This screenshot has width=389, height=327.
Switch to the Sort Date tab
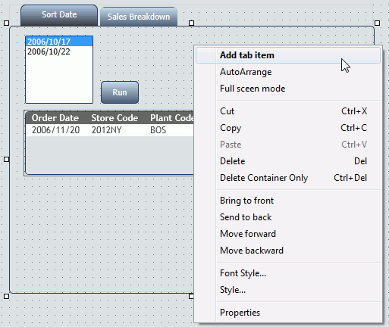(x=59, y=15)
